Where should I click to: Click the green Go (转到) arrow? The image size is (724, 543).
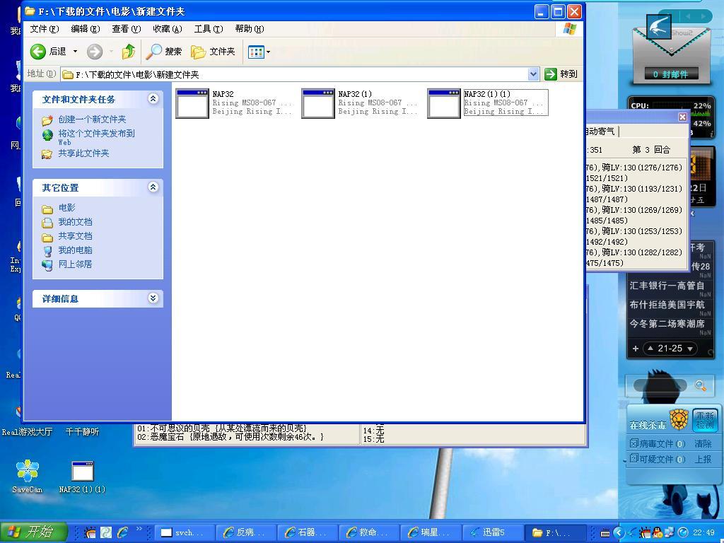click(551, 74)
